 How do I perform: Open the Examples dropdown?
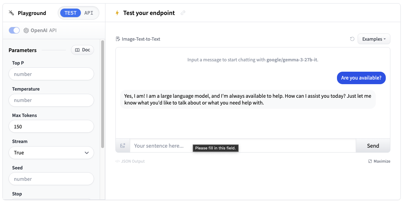point(374,39)
